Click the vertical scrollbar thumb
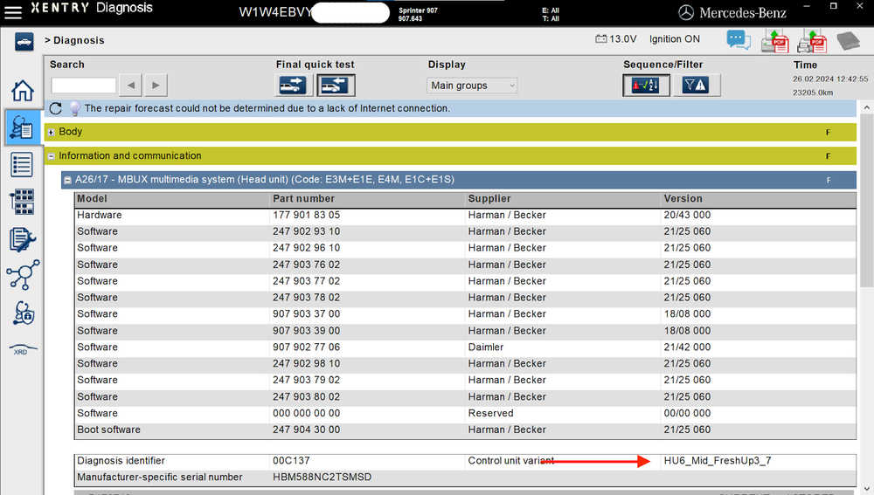This screenshot has height=495, width=874. 867,201
